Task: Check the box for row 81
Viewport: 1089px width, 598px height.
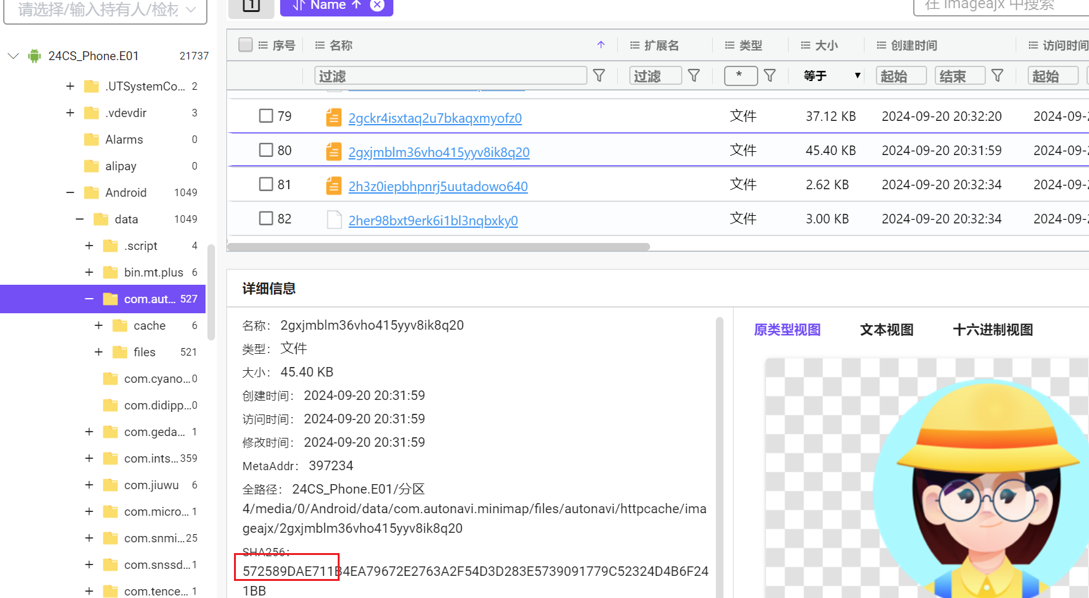Action: coord(266,184)
